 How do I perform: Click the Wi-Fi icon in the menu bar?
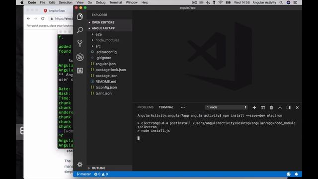(x=221, y=2)
